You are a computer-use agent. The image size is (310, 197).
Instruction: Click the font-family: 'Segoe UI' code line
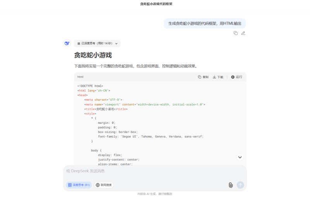tap(151, 137)
